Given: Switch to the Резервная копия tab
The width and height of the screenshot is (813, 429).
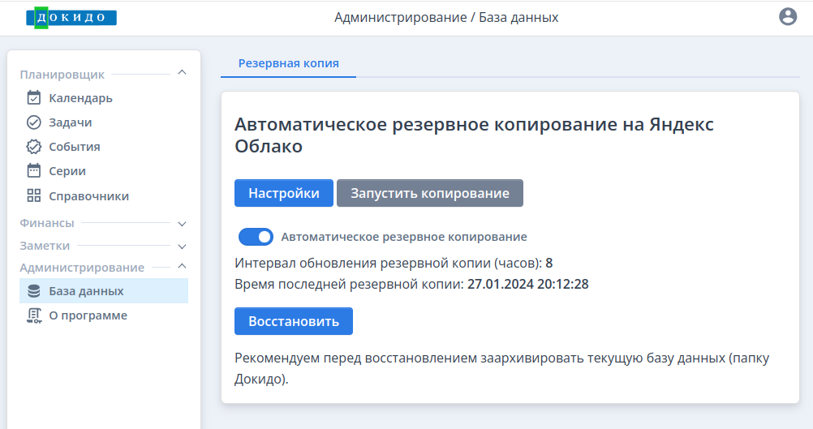Looking at the screenshot, I should pyautogui.click(x=288, y=64).
